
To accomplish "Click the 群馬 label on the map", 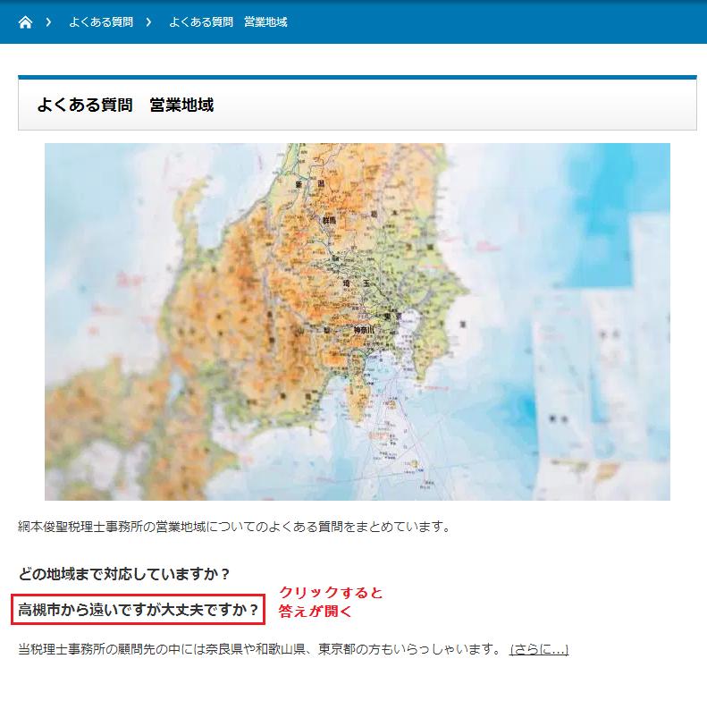I will 329,220.
